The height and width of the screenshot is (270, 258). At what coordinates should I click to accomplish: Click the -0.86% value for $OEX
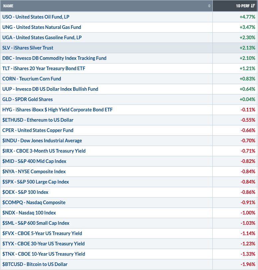248,192
